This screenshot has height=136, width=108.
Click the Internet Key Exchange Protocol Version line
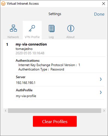coord(49,65)
